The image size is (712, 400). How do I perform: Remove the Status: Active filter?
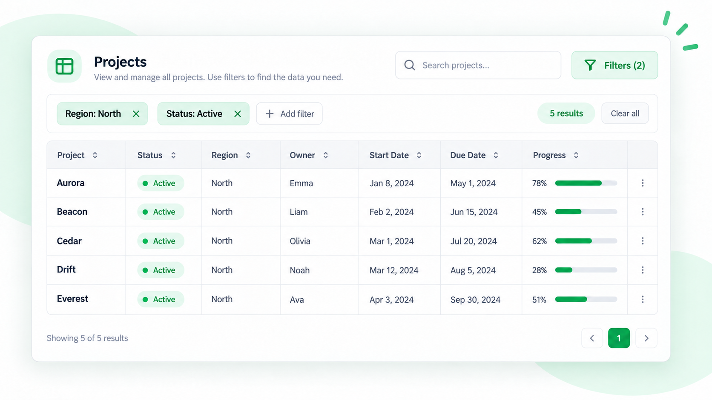click(x=238, y=114)
